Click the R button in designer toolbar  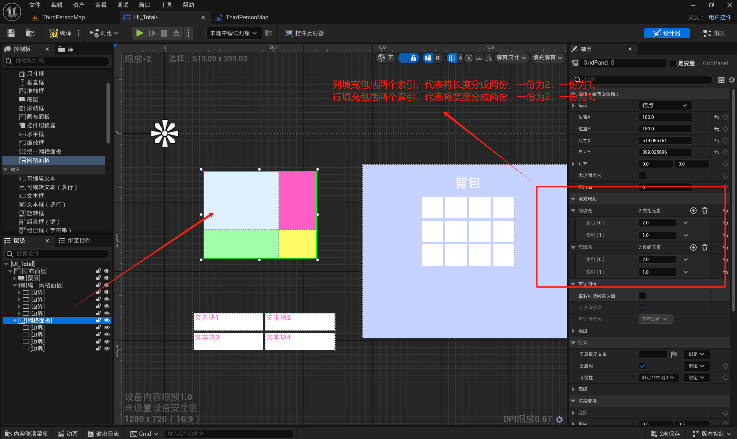click(438, 58)
